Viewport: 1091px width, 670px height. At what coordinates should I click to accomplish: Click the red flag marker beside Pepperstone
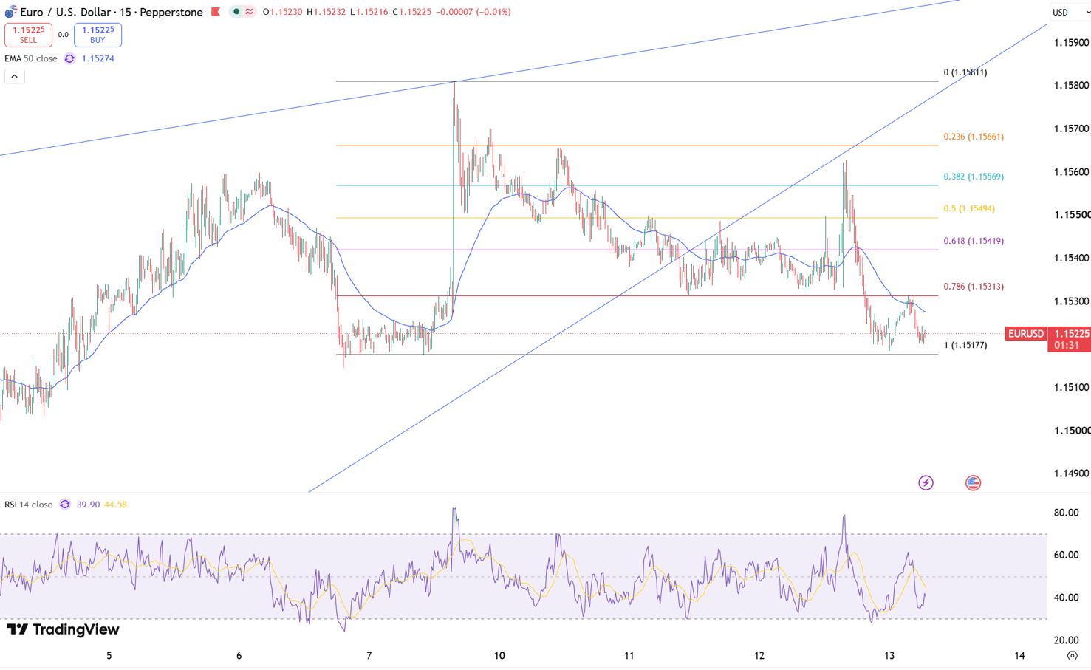click(x=216, y=12)
